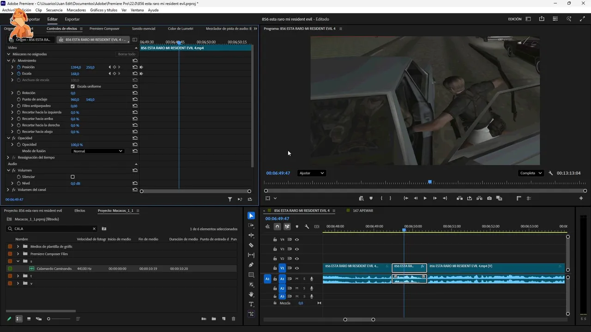Expand the Rotación parameter
Viewport: 591px width, 332px height.
(x=12, y=93)
